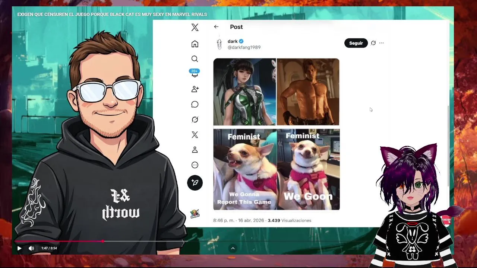
Task: Click the Post heading text
Action: [x=236, y=27]
